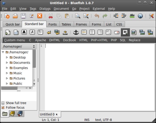This screenshot has width=156, height=123.
Task: Expand the Documents folder
Action: (7, 63)
